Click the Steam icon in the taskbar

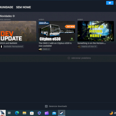[x=61, y=113]
